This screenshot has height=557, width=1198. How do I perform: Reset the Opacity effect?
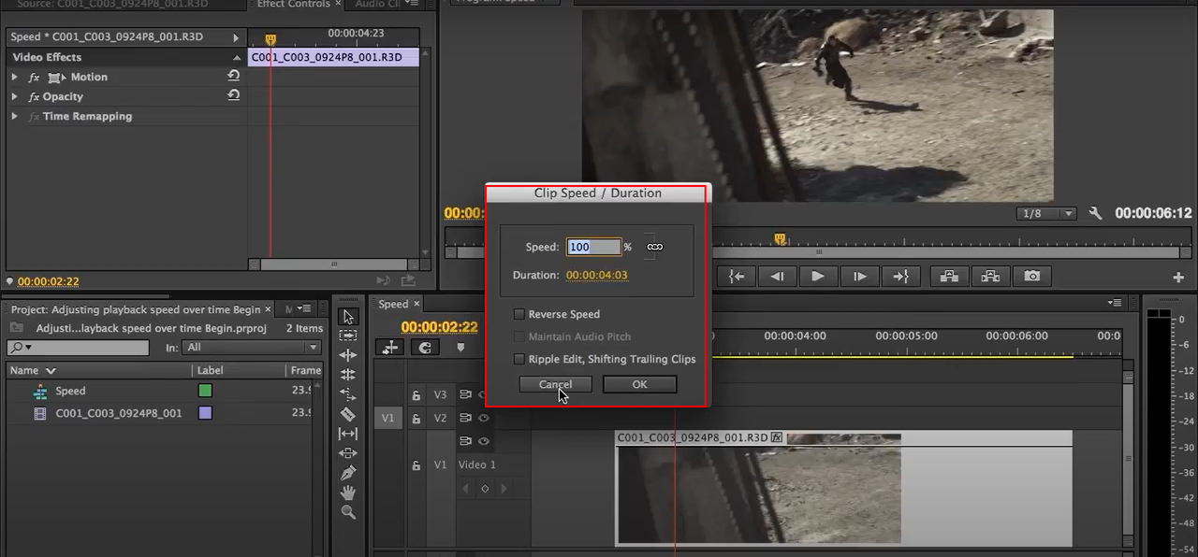pyautogui.click(x=233, y=95)
